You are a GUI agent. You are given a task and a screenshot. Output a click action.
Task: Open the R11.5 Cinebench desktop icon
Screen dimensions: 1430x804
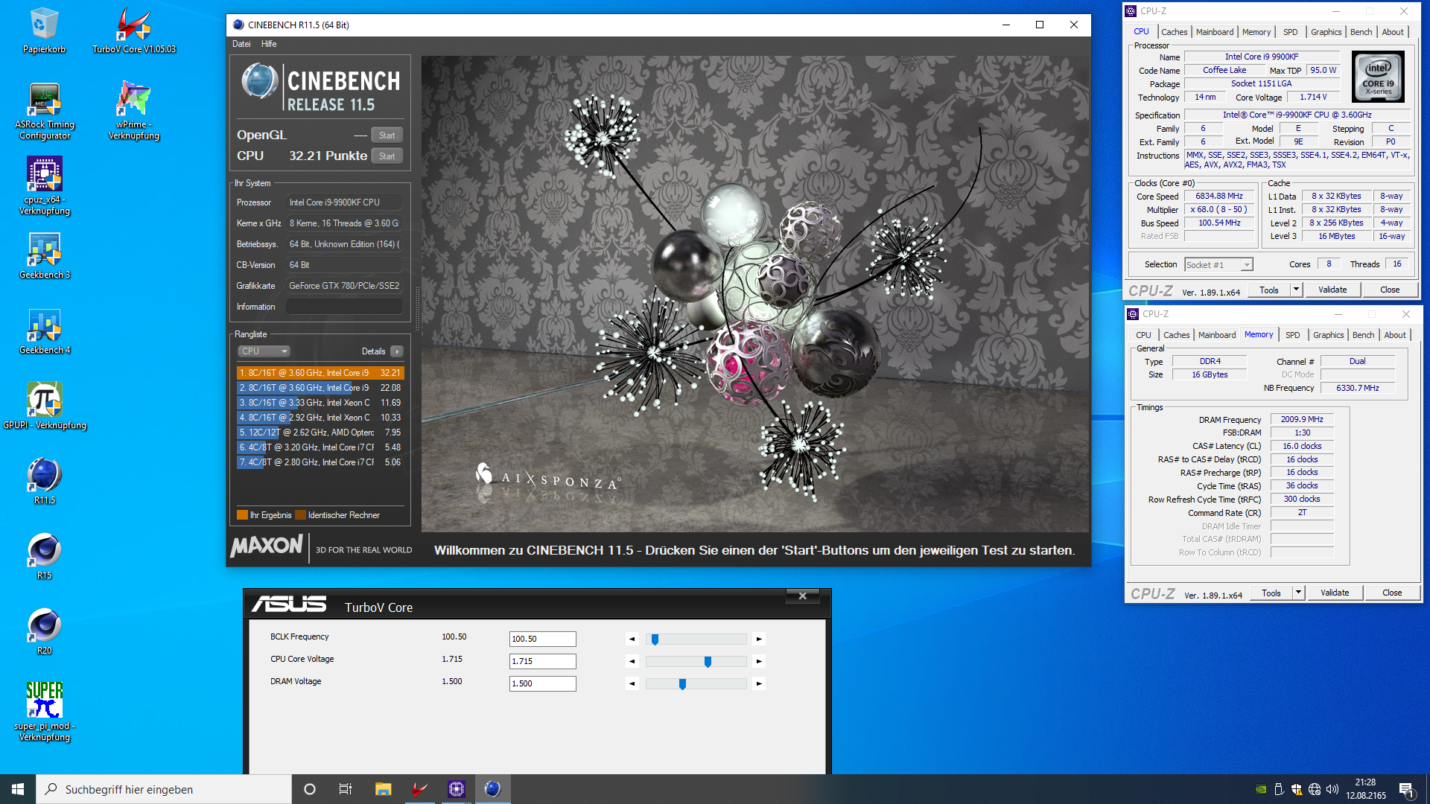click(x=45, y=482)
